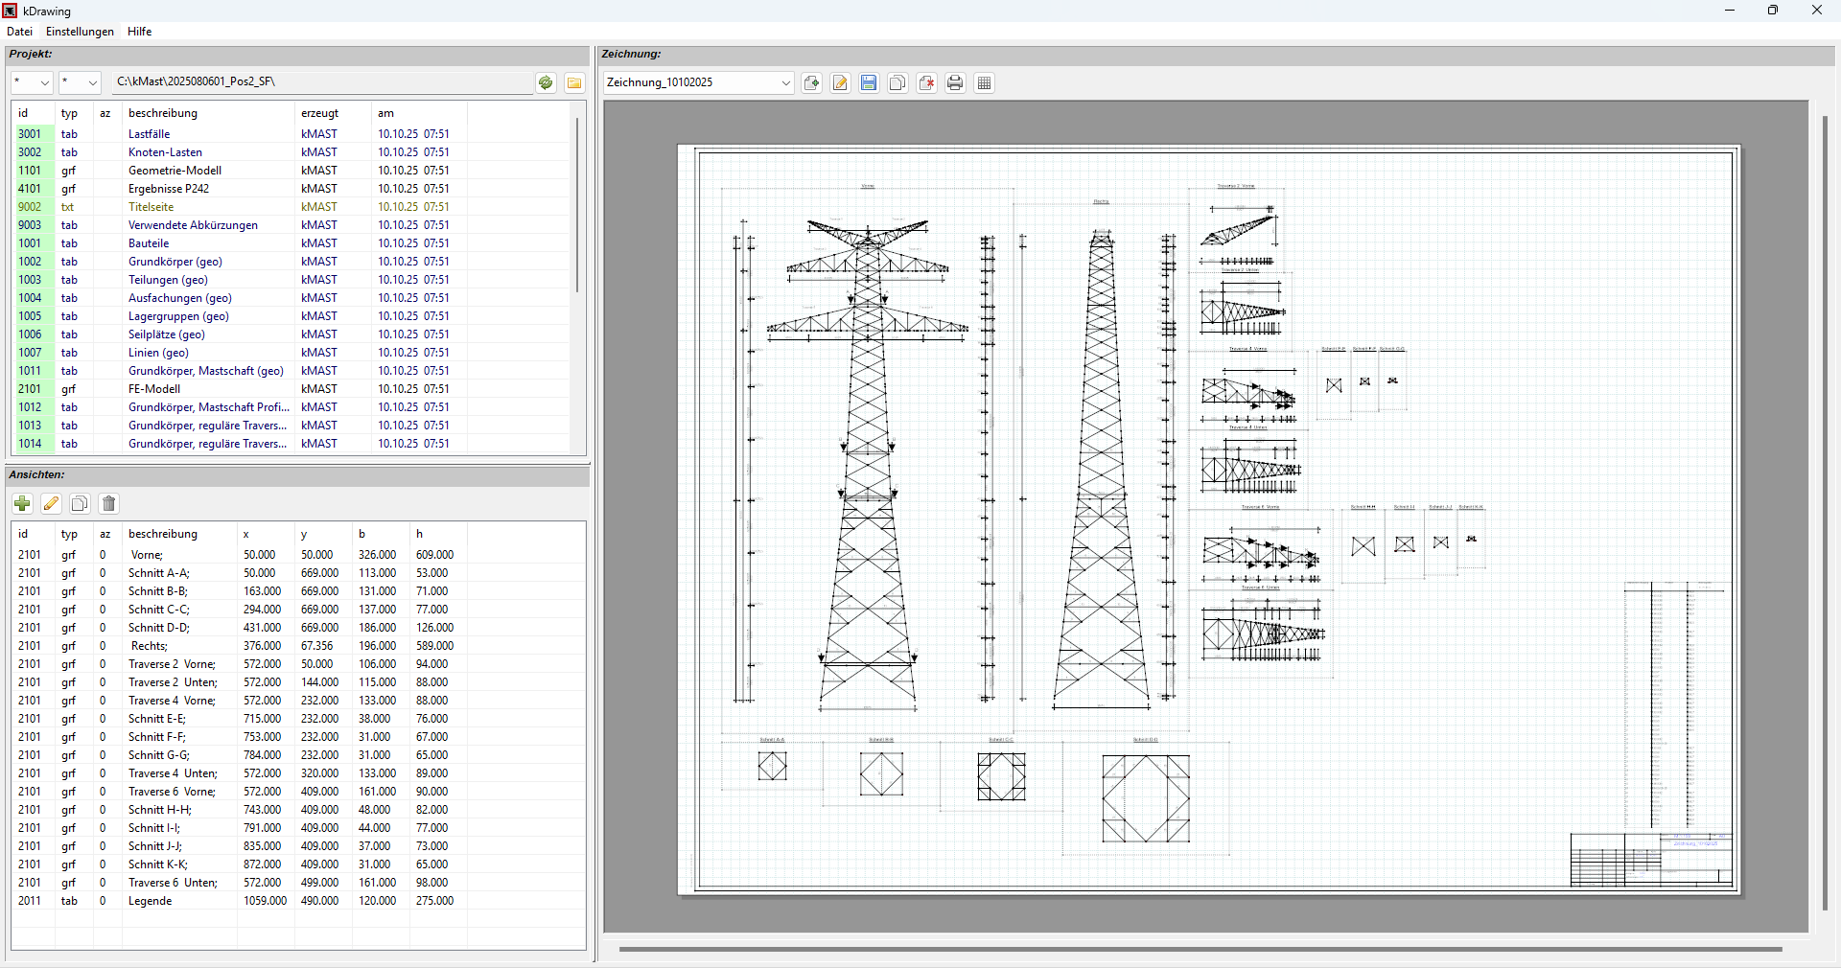Select the Geometrie-Modell row in the project list

[175, 171]
